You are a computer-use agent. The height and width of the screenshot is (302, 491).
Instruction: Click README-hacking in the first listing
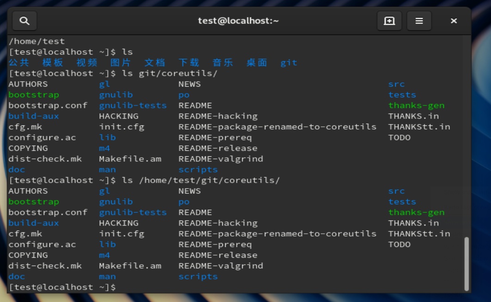click(218, 116)
